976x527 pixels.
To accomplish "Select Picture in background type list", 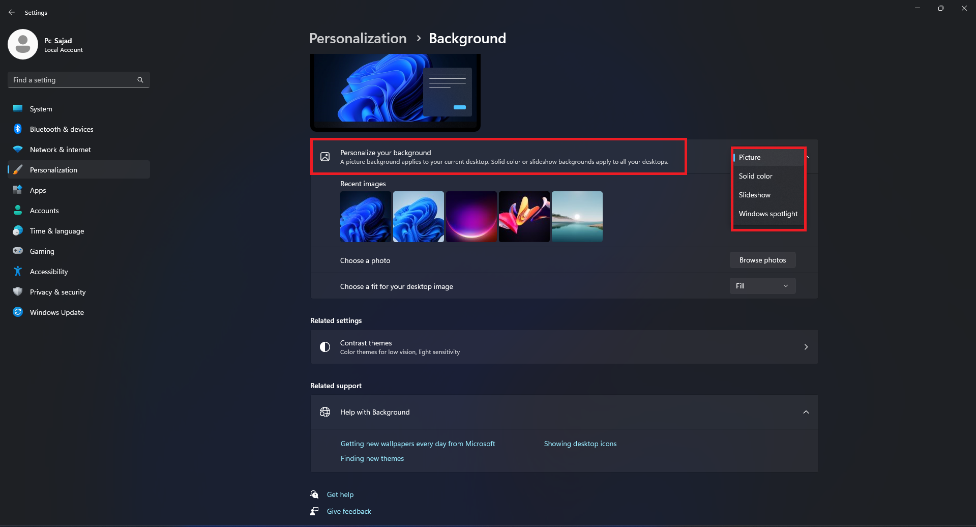I will tap(768, 157).
